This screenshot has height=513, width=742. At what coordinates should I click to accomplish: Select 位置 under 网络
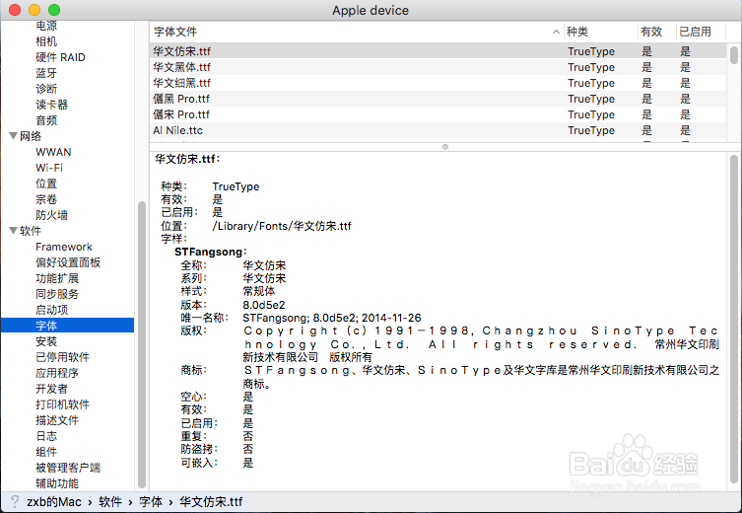coord(46,183)
